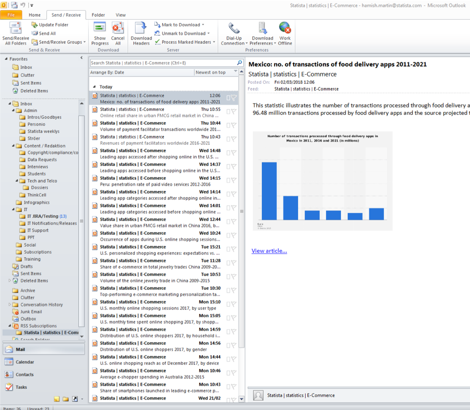Open the File tab
The image size is (470, 410).
[x=11, y=15]
